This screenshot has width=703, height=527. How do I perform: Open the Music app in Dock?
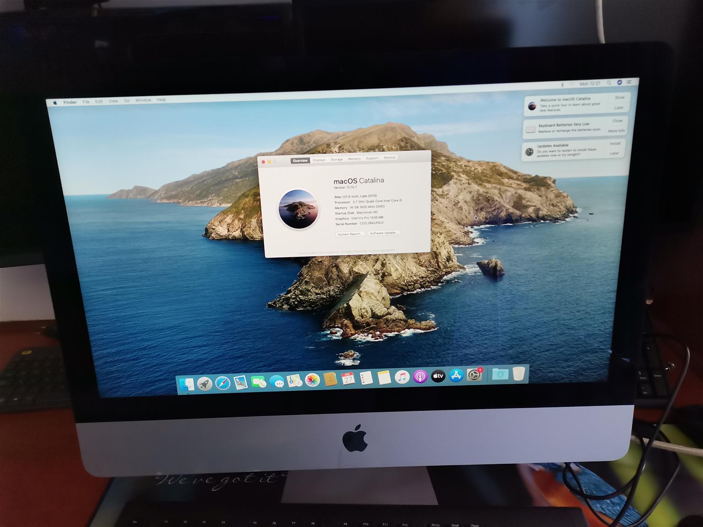pyautogui.click(x=402, y=377)
